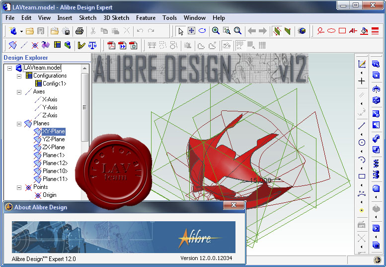Click the Next View right arrow
Screen dimensions: 386x267
pyautogui.click(x=263, y=31)
